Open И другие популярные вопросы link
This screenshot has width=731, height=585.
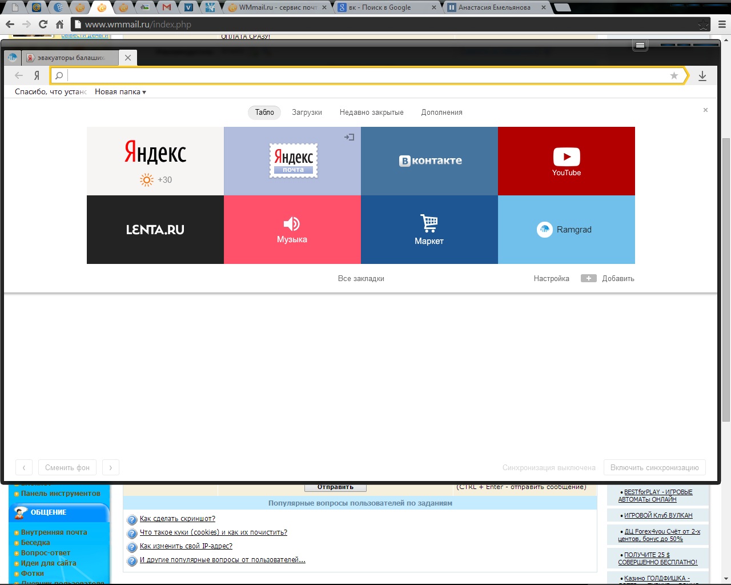click(223, 560)
